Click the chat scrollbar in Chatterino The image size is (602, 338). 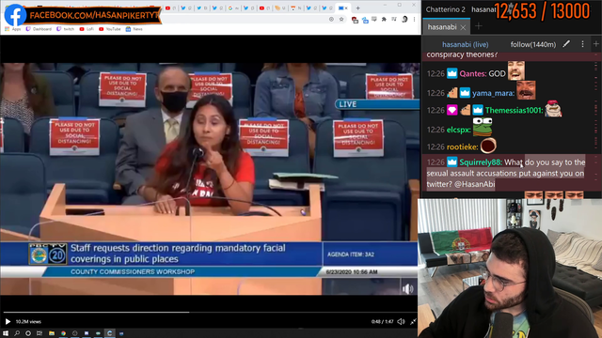coord(596,127)
